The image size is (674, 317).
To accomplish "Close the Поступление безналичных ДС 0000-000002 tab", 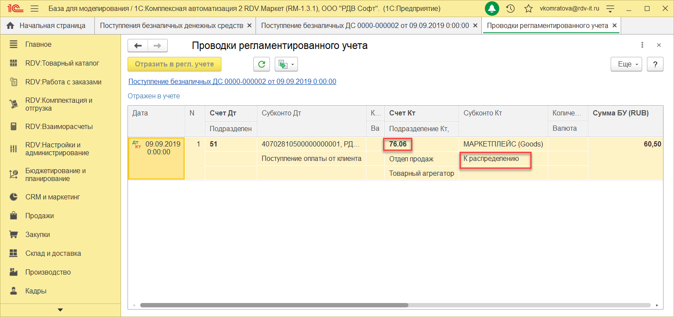I will 475,26.
